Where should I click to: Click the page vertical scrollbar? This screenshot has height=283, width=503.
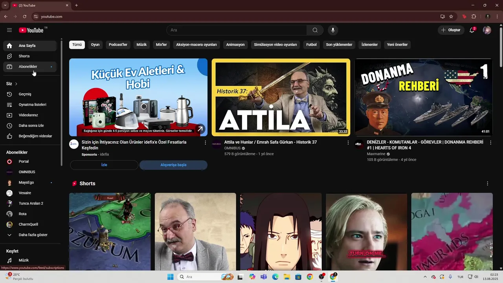click(501, 47)
